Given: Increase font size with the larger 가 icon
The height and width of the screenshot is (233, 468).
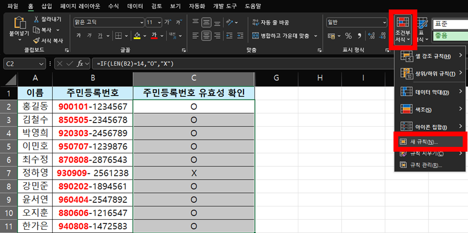Looking at the screenshot, I should tap(168, 22).
